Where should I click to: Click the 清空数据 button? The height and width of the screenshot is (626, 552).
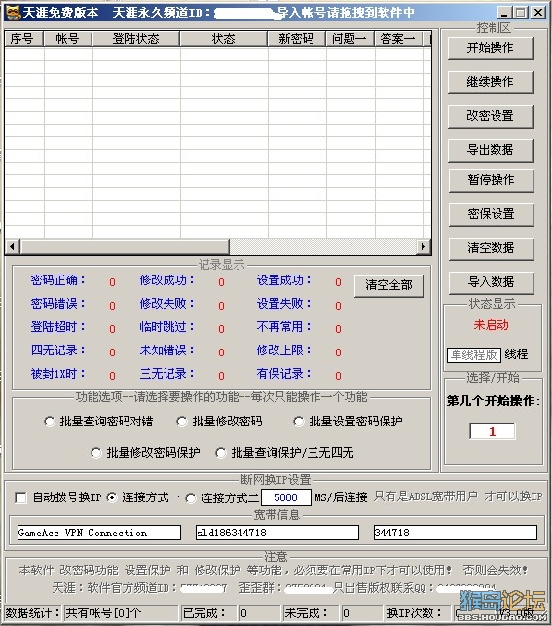(491, 248)
